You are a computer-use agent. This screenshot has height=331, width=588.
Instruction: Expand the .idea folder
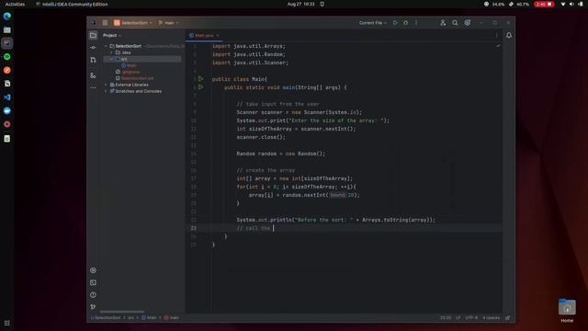click(112, 52)
